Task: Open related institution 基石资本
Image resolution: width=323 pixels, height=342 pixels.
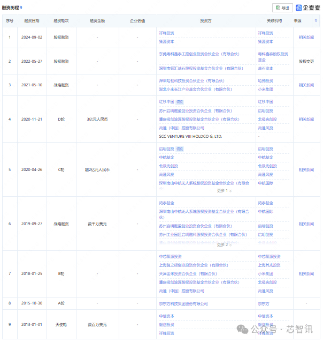Action: [x=265, y=69]
